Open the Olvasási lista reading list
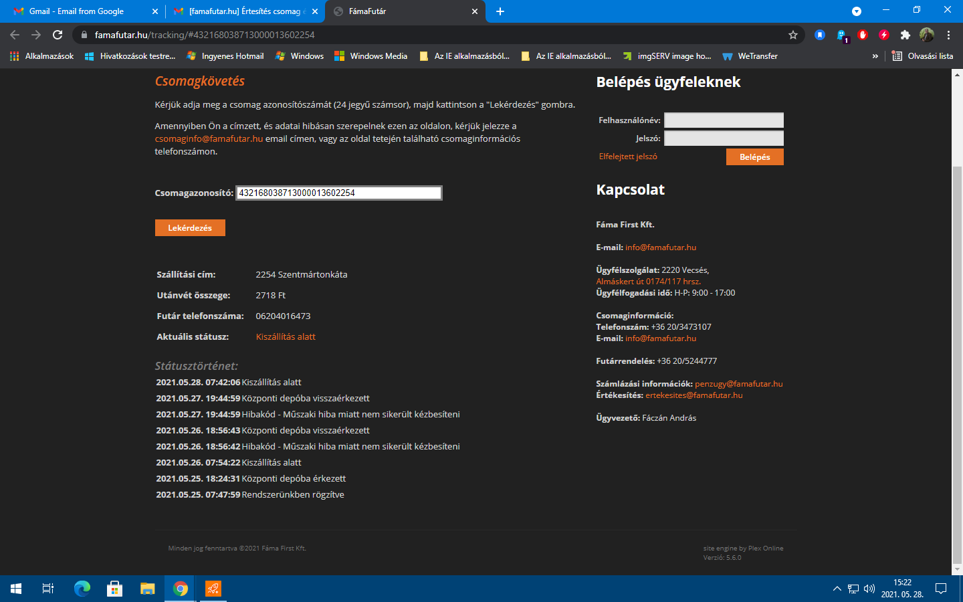This screenshot has width=963, height=602. pyautogui.click(x=922, y=56)
